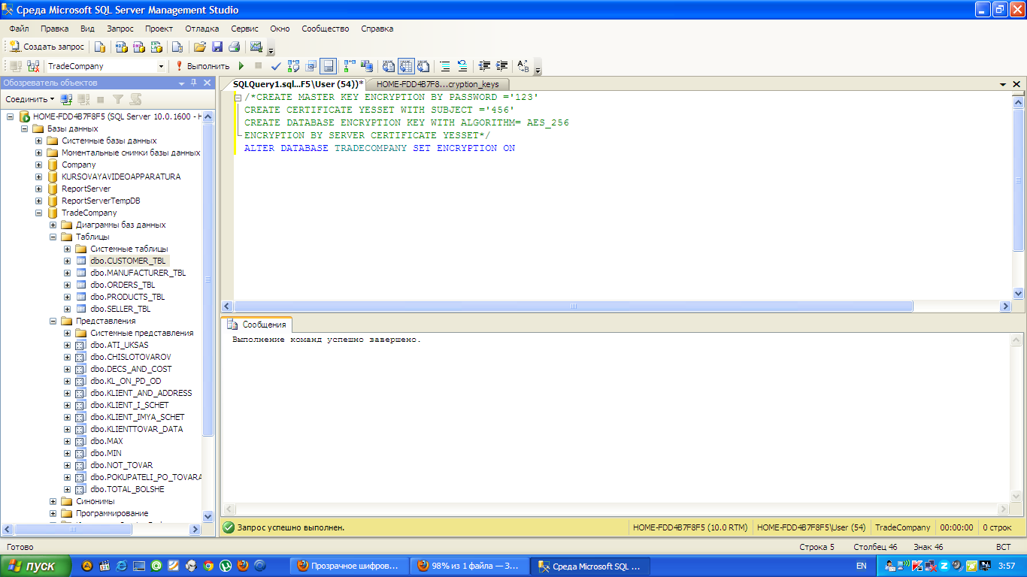Select the dbo.TOTAL_BOLSHE view
Viewport: 1027px width, 577px height.
click(x=127, y=489)
